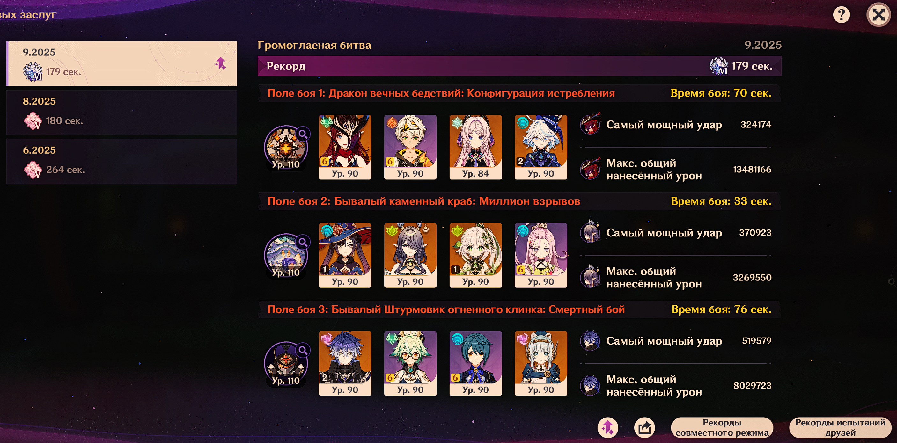
Task: Click the share arrow icon
Action: tap(644, 428)
